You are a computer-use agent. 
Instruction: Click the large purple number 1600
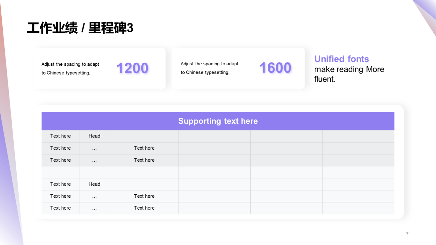click(x=275, y=68)
